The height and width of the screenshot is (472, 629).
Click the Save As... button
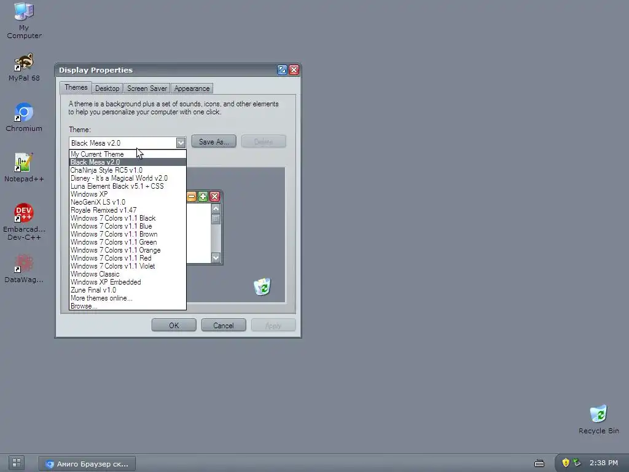click(x=214, y=142)
